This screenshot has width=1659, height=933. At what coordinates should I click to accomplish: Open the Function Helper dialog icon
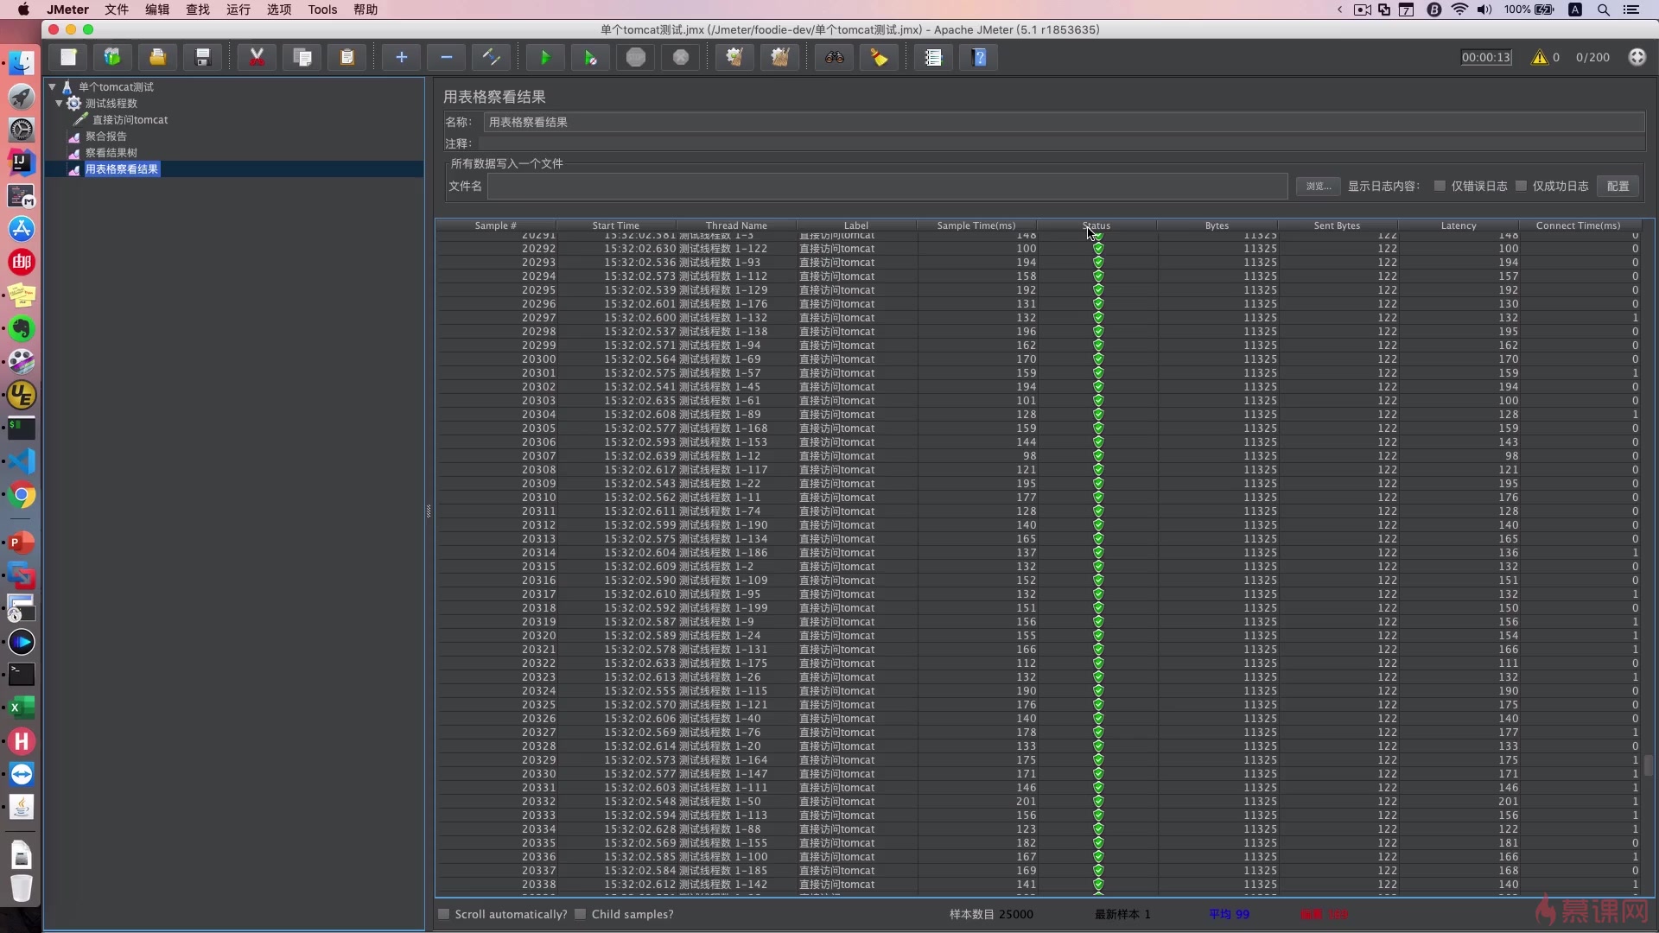click(933, 57)
